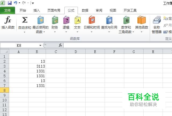Switch to the Formulas (公式) tab

(x=71, y=10)
